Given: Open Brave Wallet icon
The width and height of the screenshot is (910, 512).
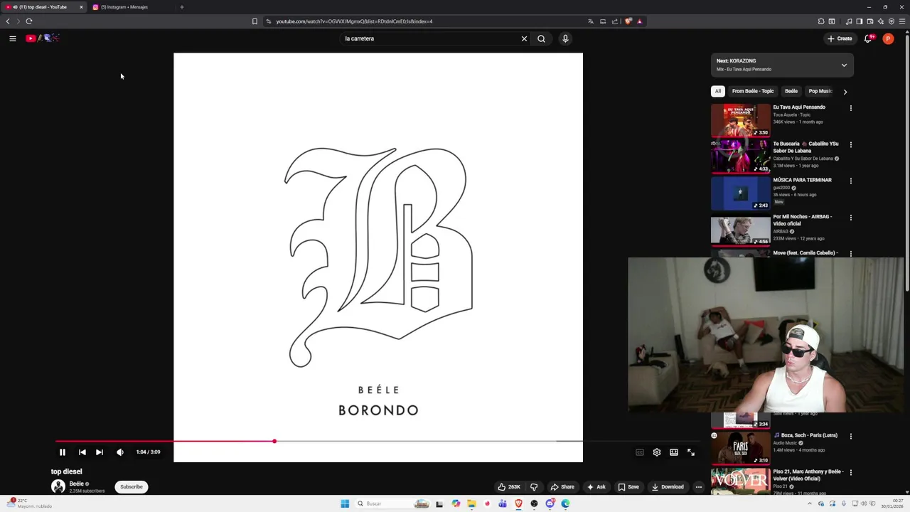Looking at the screenshot, I should tap(869, 21).
